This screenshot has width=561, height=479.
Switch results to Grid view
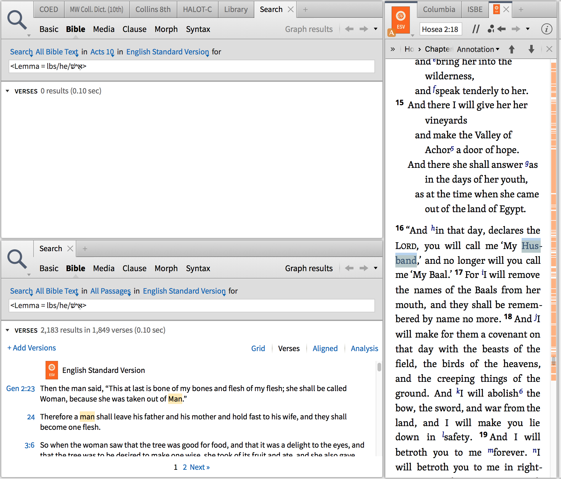[x=258, y=348]
